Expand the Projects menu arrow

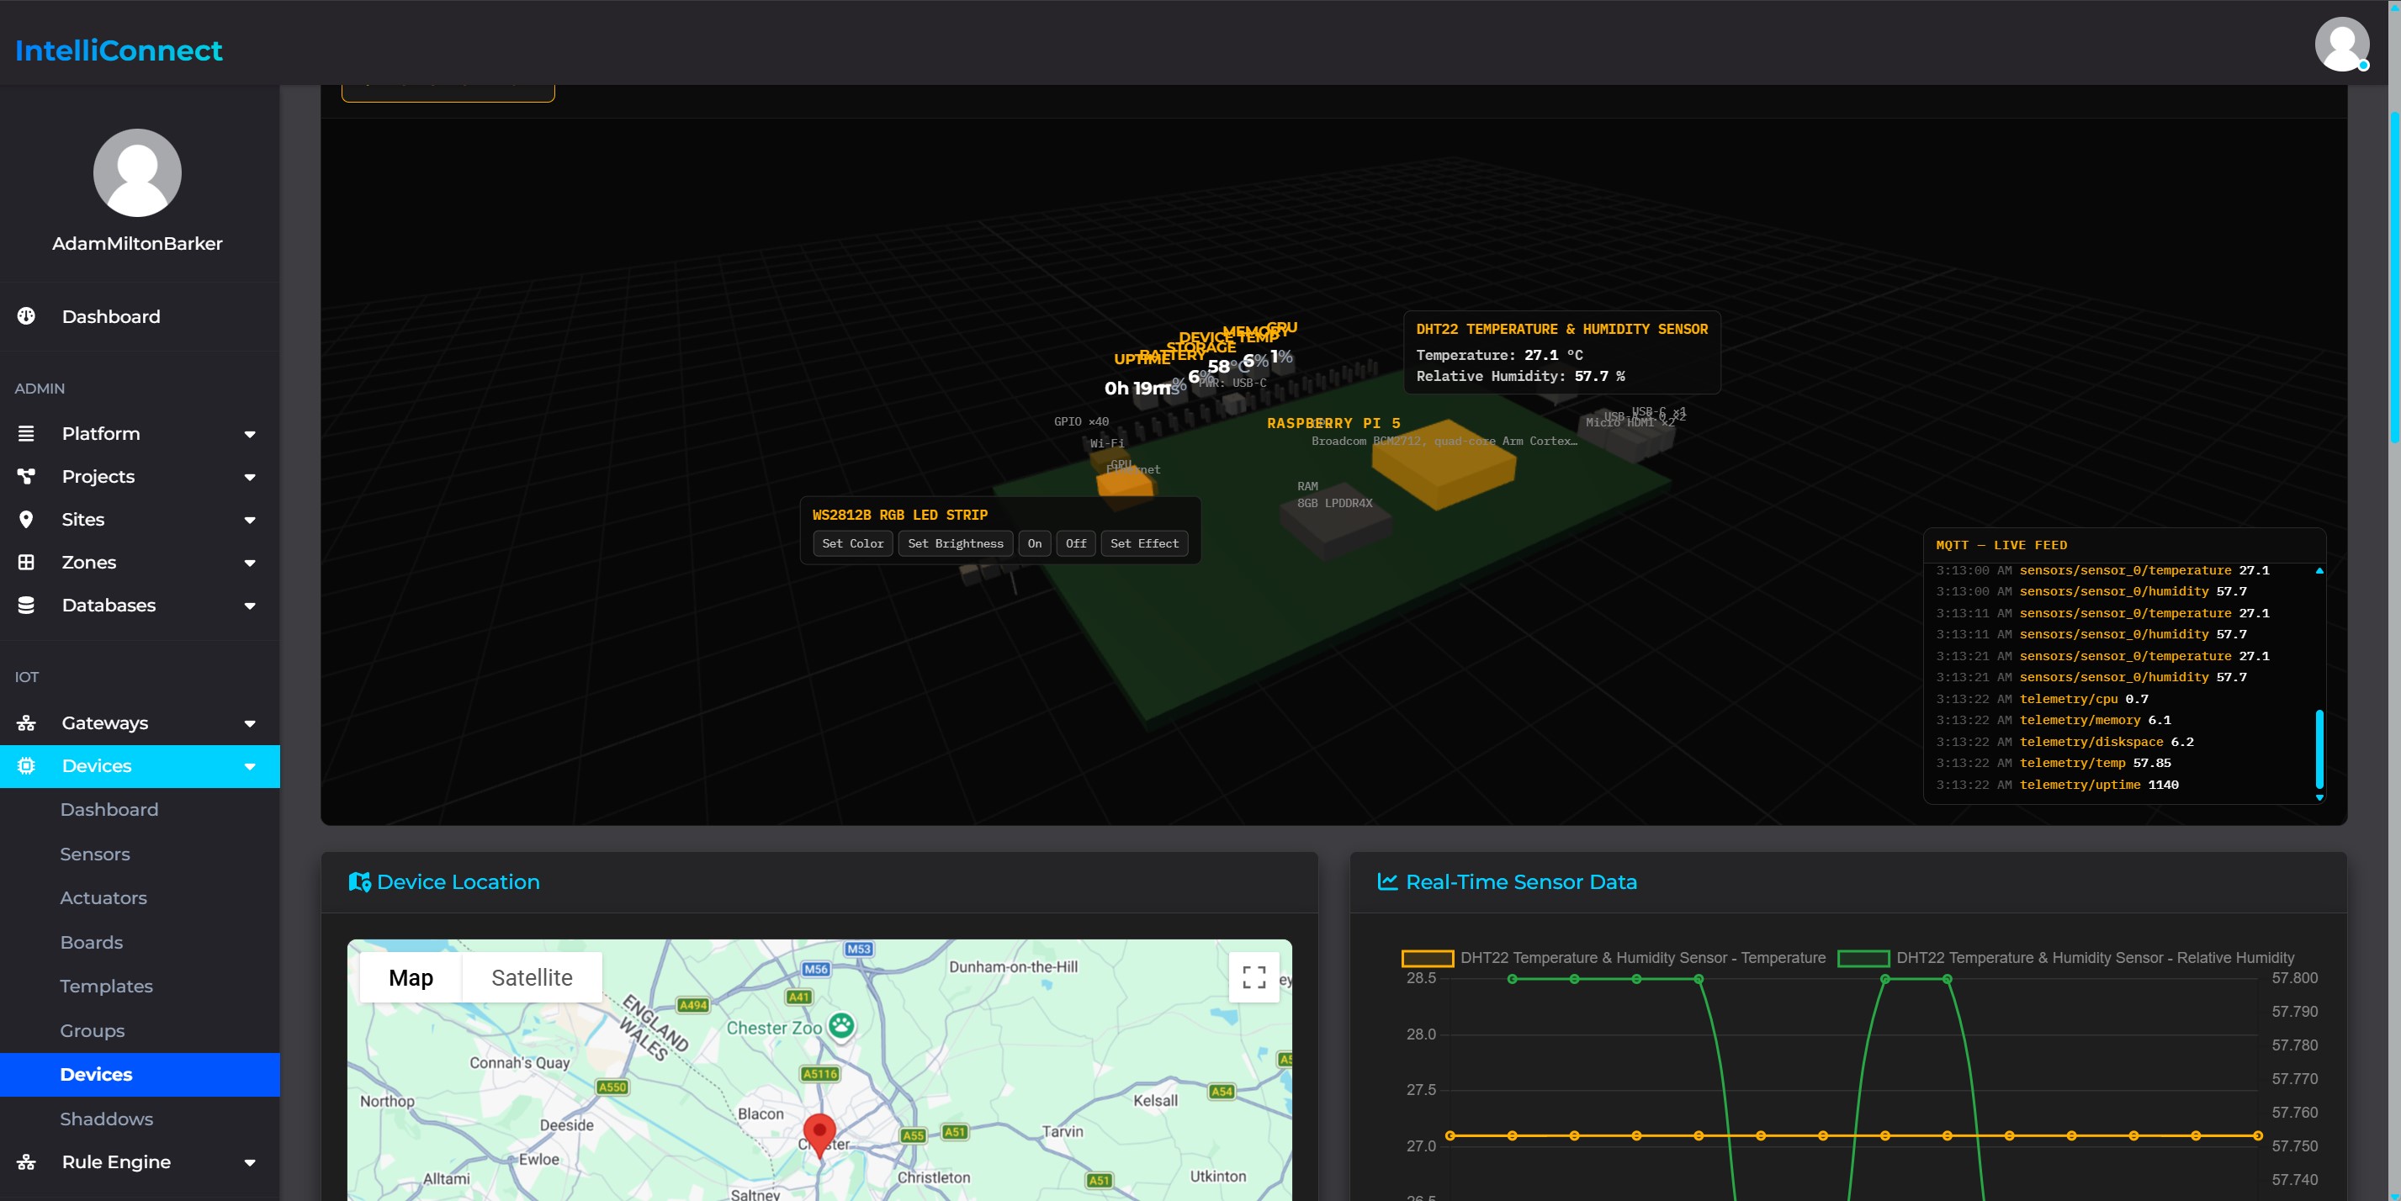coord(250,477)
